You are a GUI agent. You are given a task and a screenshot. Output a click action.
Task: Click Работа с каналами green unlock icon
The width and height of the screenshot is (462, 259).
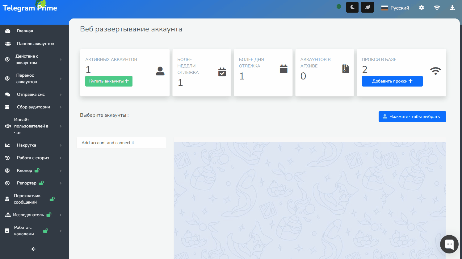click(46, 230)
